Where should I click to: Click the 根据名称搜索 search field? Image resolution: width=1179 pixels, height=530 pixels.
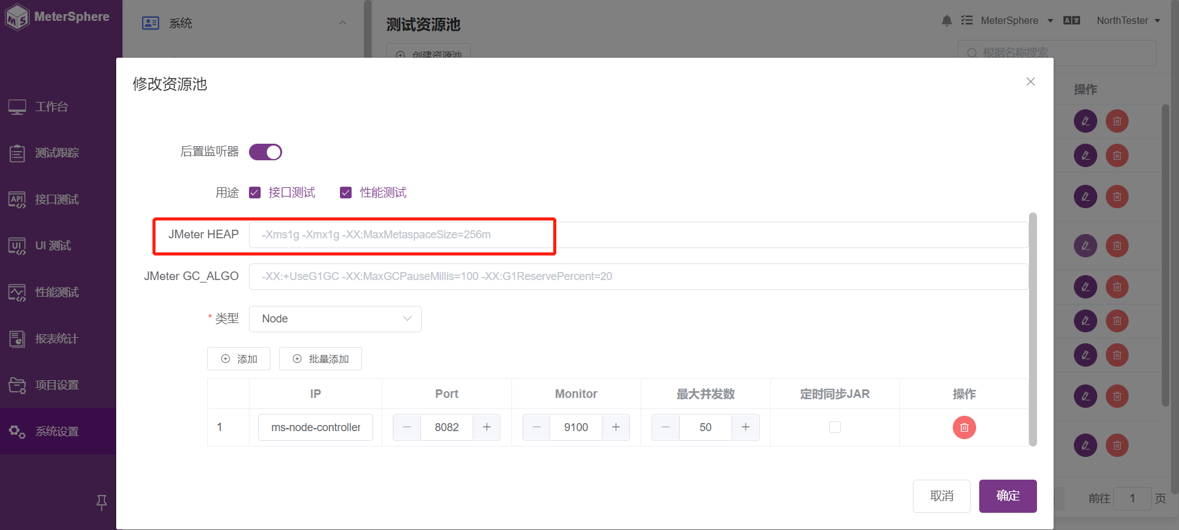tap(1057, 53)
